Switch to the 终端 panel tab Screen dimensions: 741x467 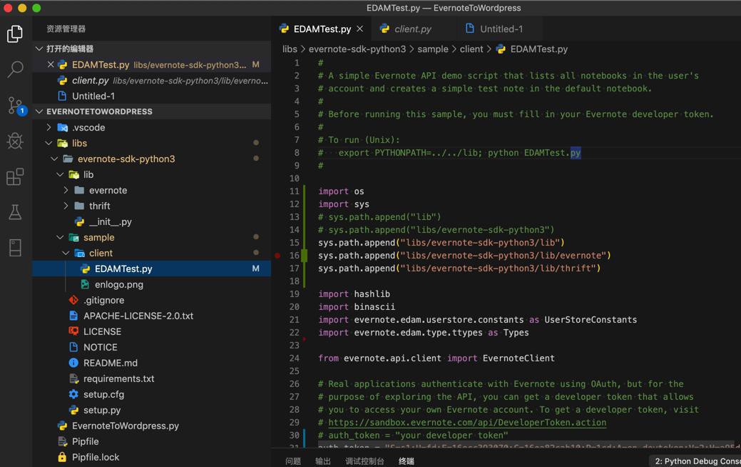pyautogui.click(x=406, y=461)
